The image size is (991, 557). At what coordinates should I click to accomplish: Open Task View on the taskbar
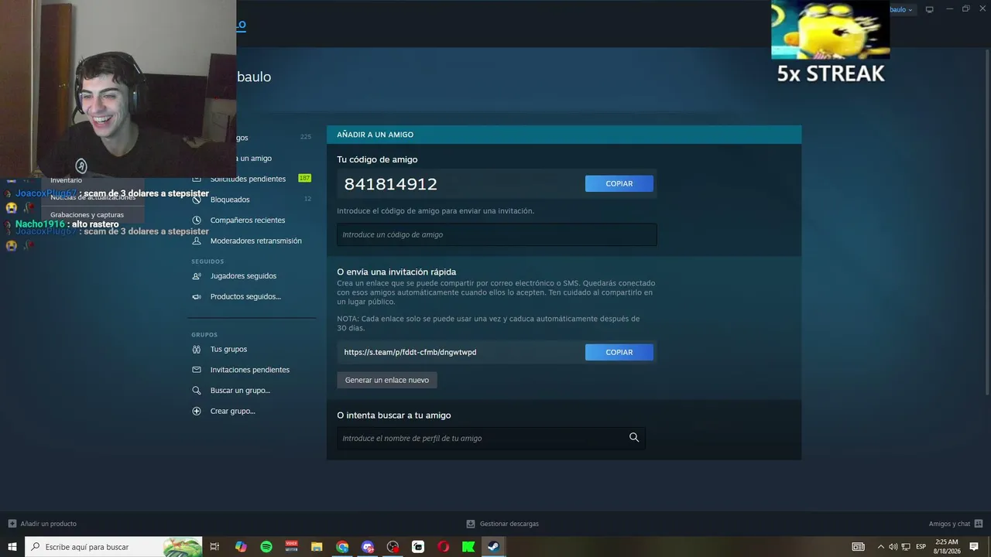(215, 547)
